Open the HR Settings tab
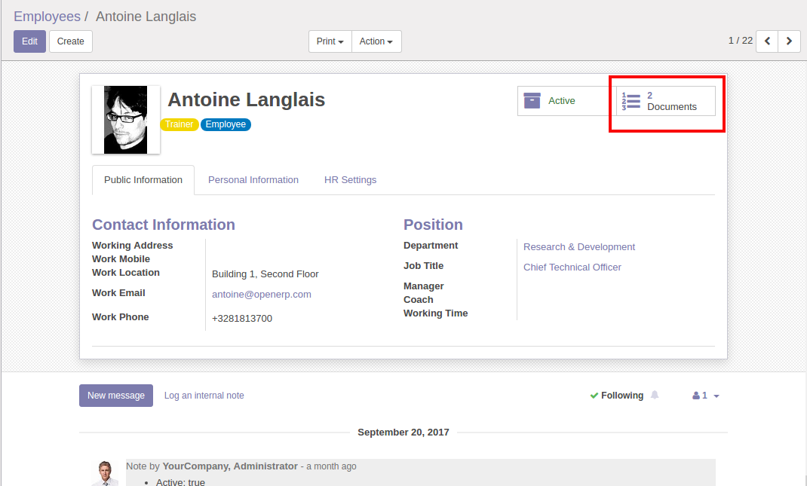 click(x=350, y=180)
